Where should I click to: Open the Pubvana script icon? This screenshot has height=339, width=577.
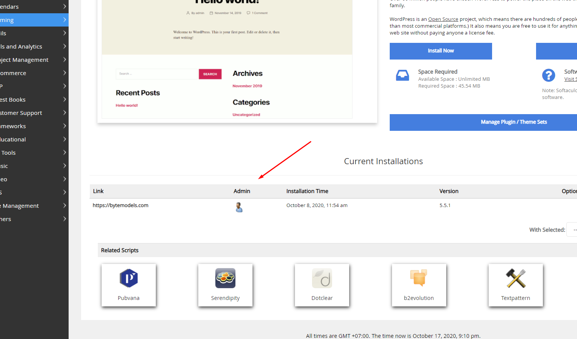[x=129, y=279]
